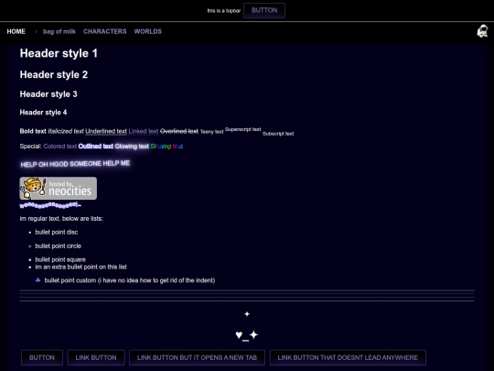The width and height of the screenshot is (494, 371).
Task: Click the Subscript text sample
Action: tap(278, 134)
